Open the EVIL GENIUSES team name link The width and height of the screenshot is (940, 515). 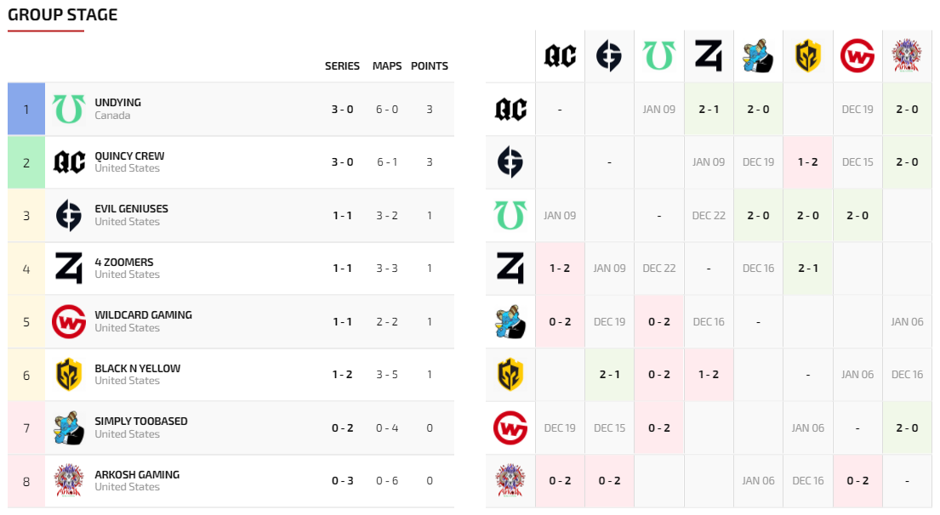coord(131,209)
